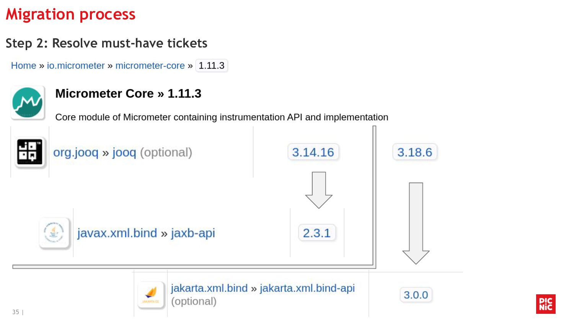Image resolution: width=574 pixels, height=323 pixels.
Task: Open the org.jooq group link
Action: coord(76,152)
